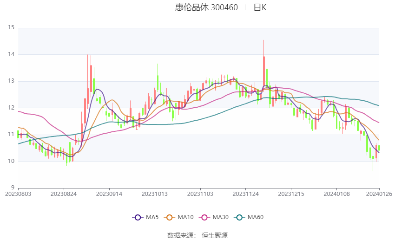Click the y-axis value 12
The image size is (395, 240).
tap(11, 108)
